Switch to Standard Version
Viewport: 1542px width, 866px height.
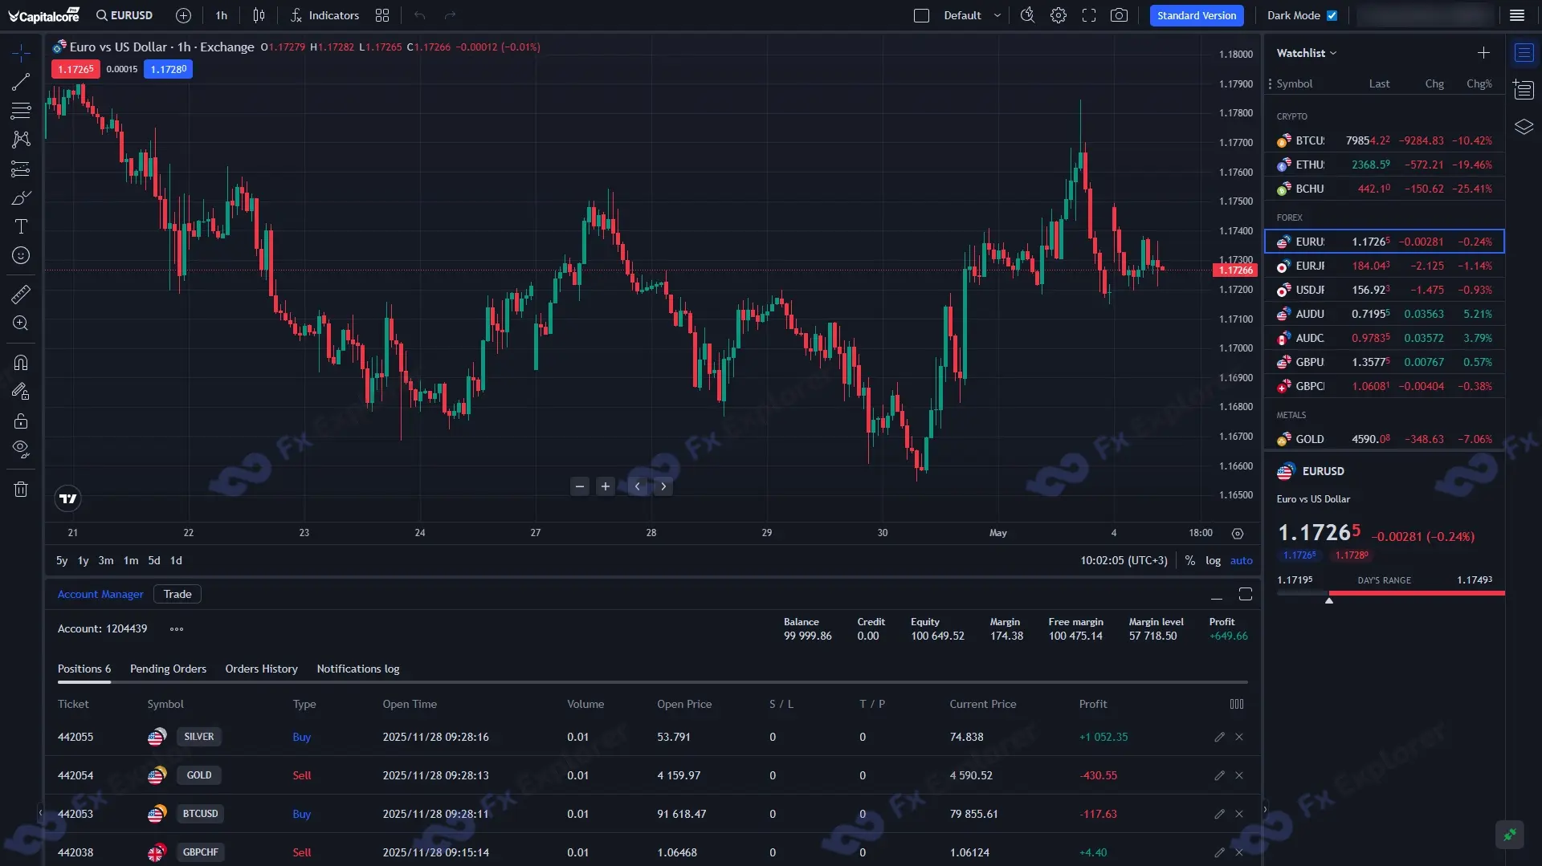[x=1197, y=15]
